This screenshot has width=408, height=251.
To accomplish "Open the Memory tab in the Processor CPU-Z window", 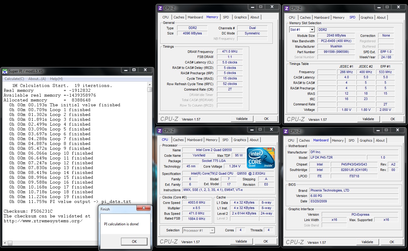I will pyautogui.click(x=212, y=140).
